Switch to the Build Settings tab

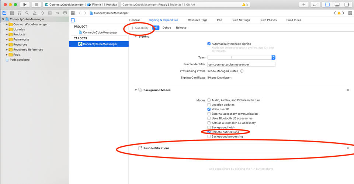click(x=241, y=20)
